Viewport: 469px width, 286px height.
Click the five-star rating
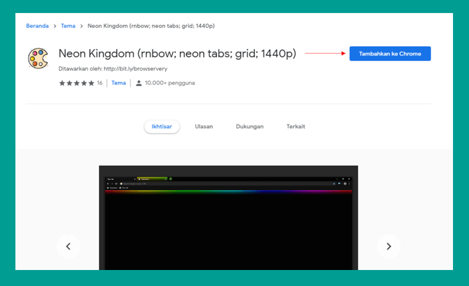pyautogui.click(x=76, y=83)
